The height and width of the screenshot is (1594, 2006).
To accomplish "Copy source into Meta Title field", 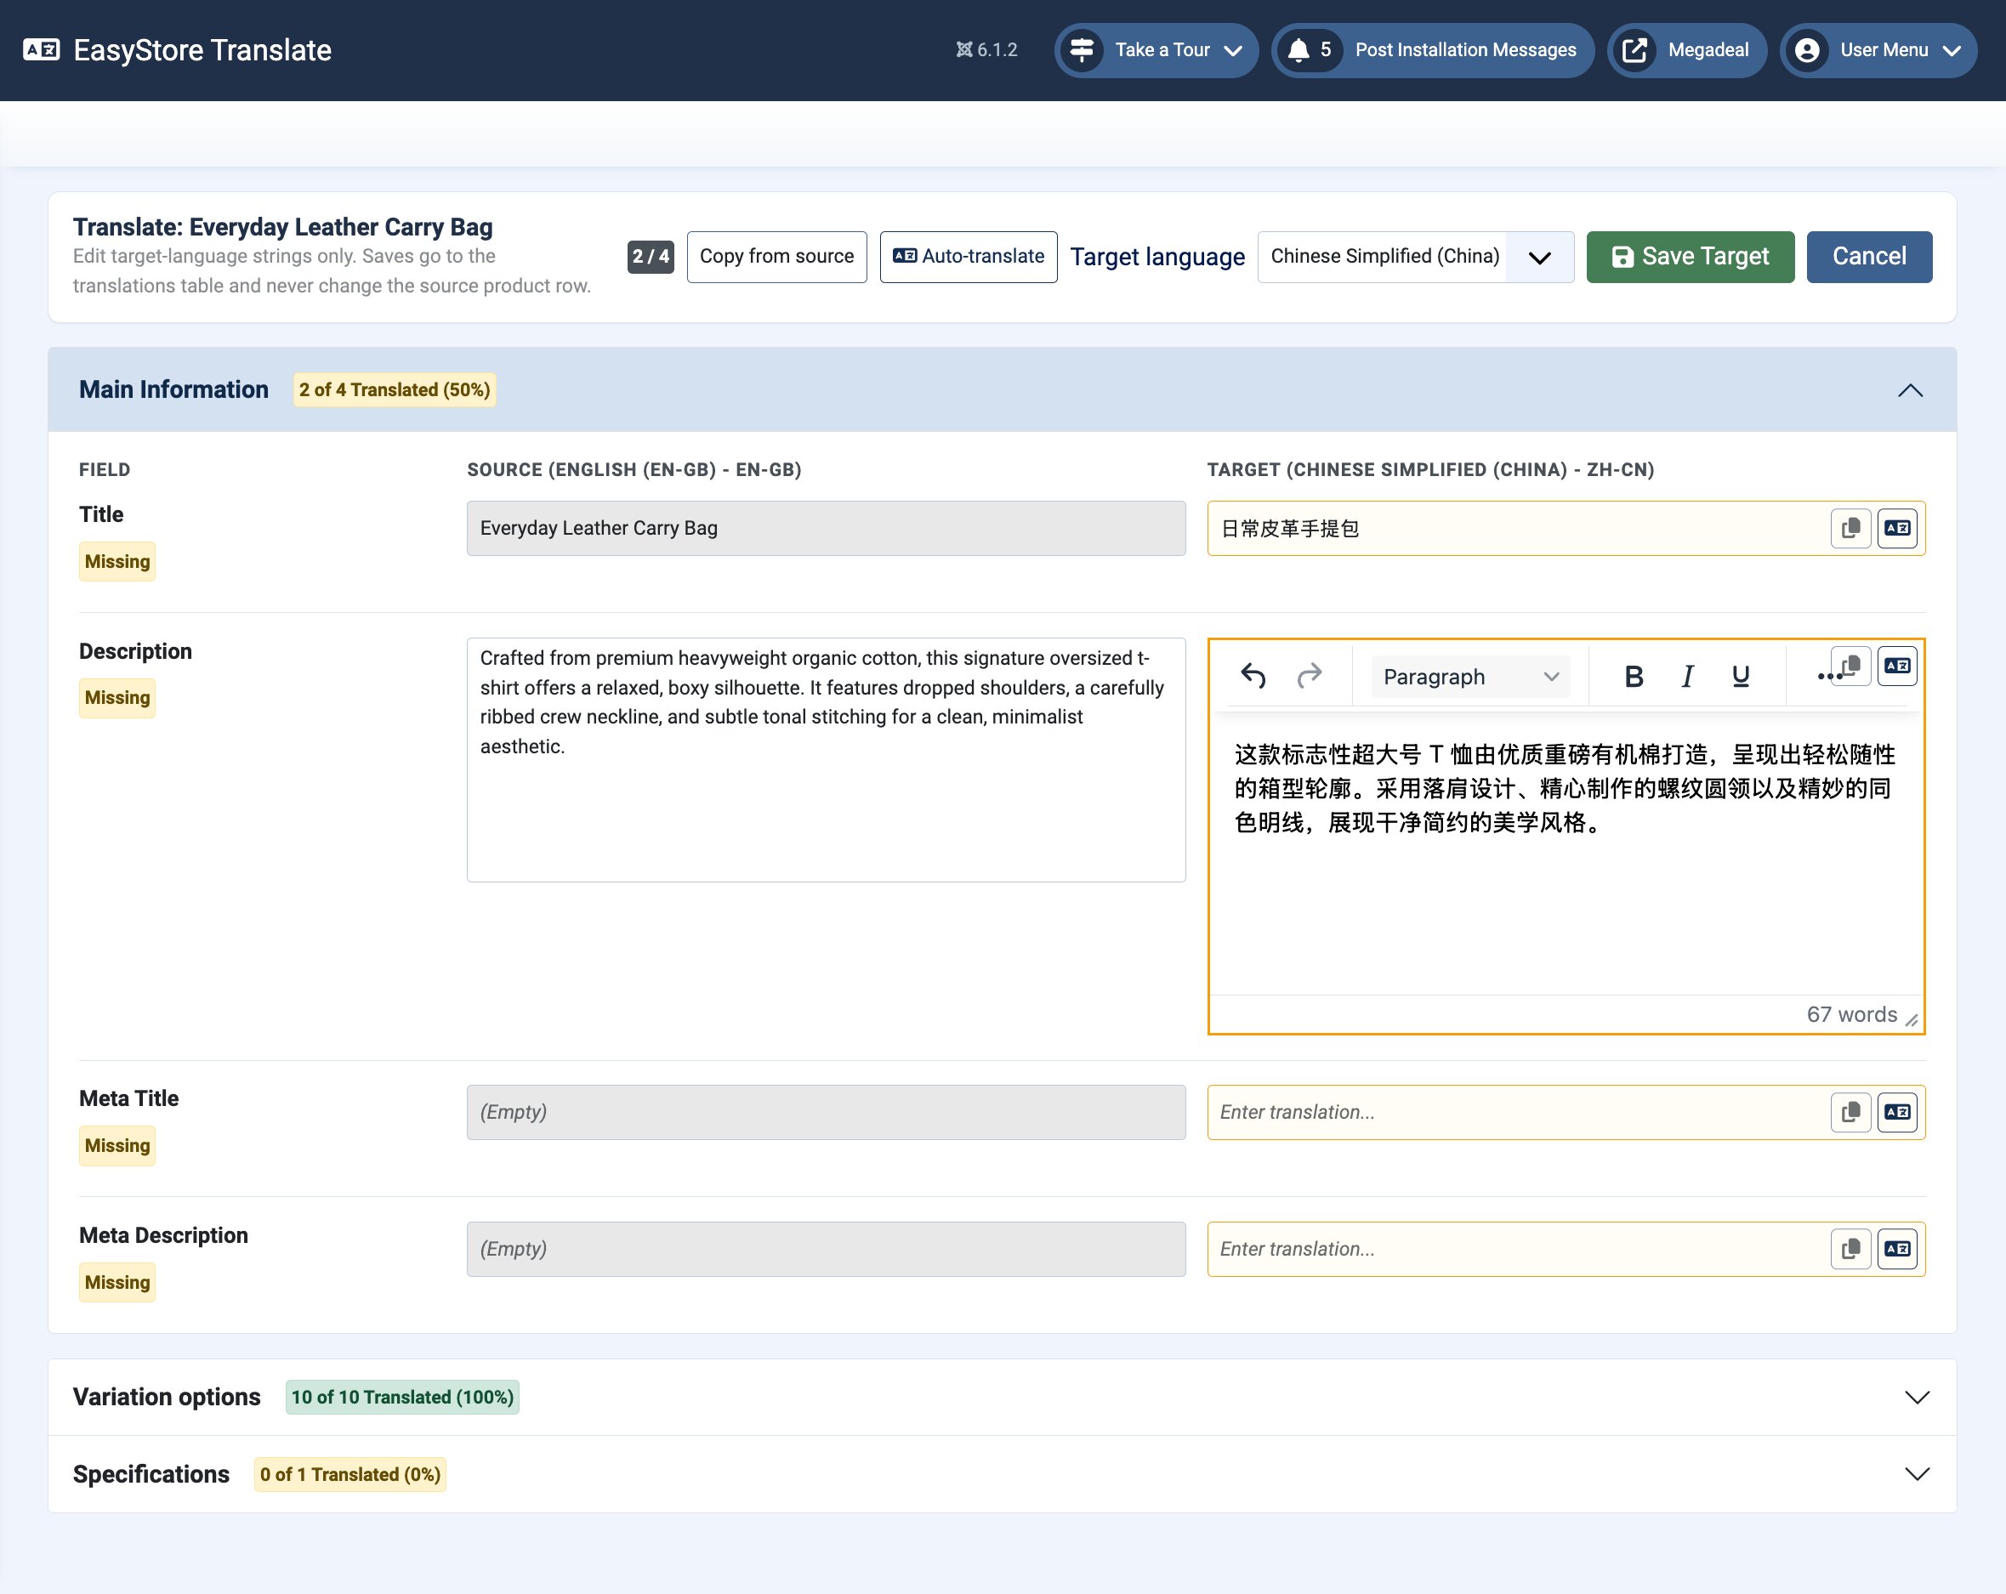I will click(1850, 1112).
